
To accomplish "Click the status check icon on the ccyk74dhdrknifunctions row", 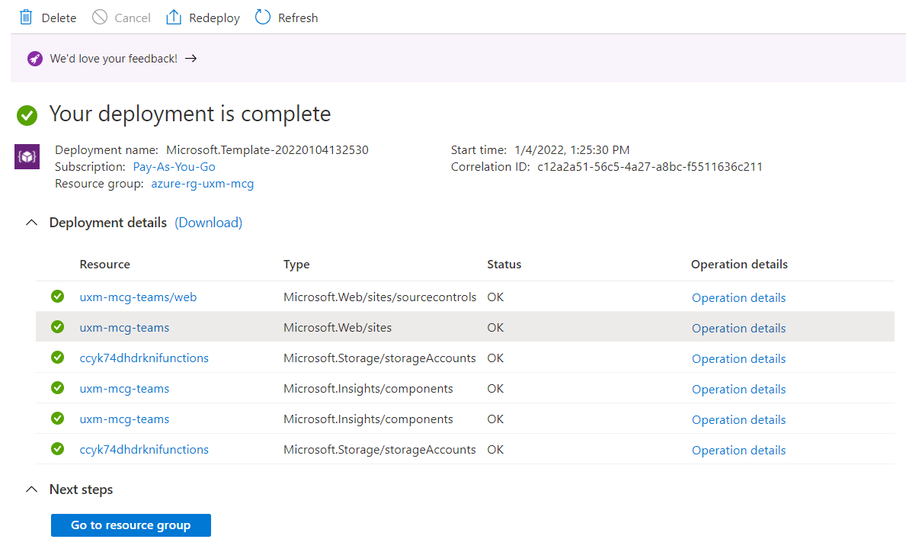I will 57,358.
